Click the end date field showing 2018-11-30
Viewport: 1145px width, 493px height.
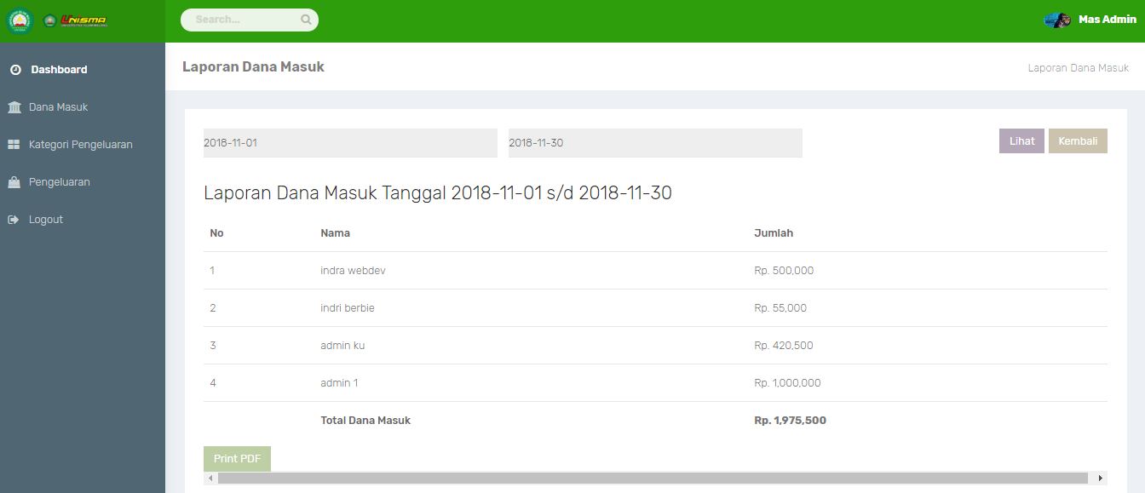tap(654, 142)
